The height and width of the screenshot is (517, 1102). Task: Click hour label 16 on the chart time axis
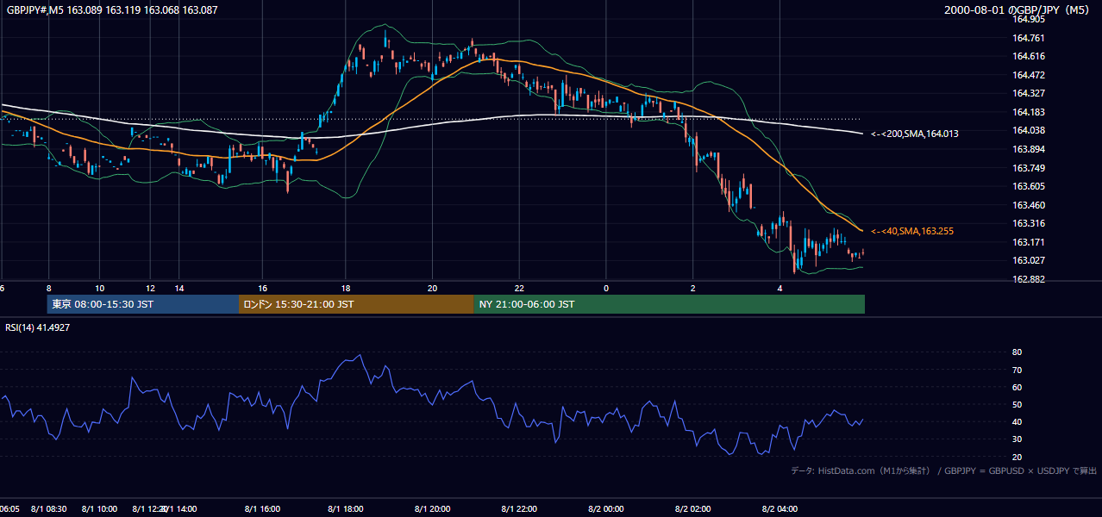click(x=262, y=289)
